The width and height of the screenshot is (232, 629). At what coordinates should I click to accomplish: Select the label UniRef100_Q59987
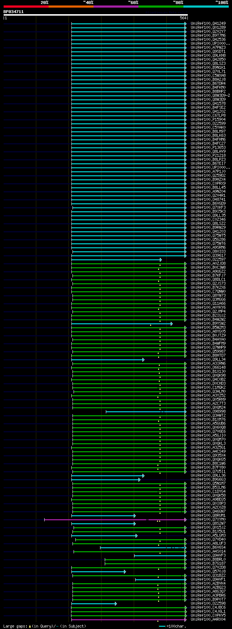click(x=208, y=351)
